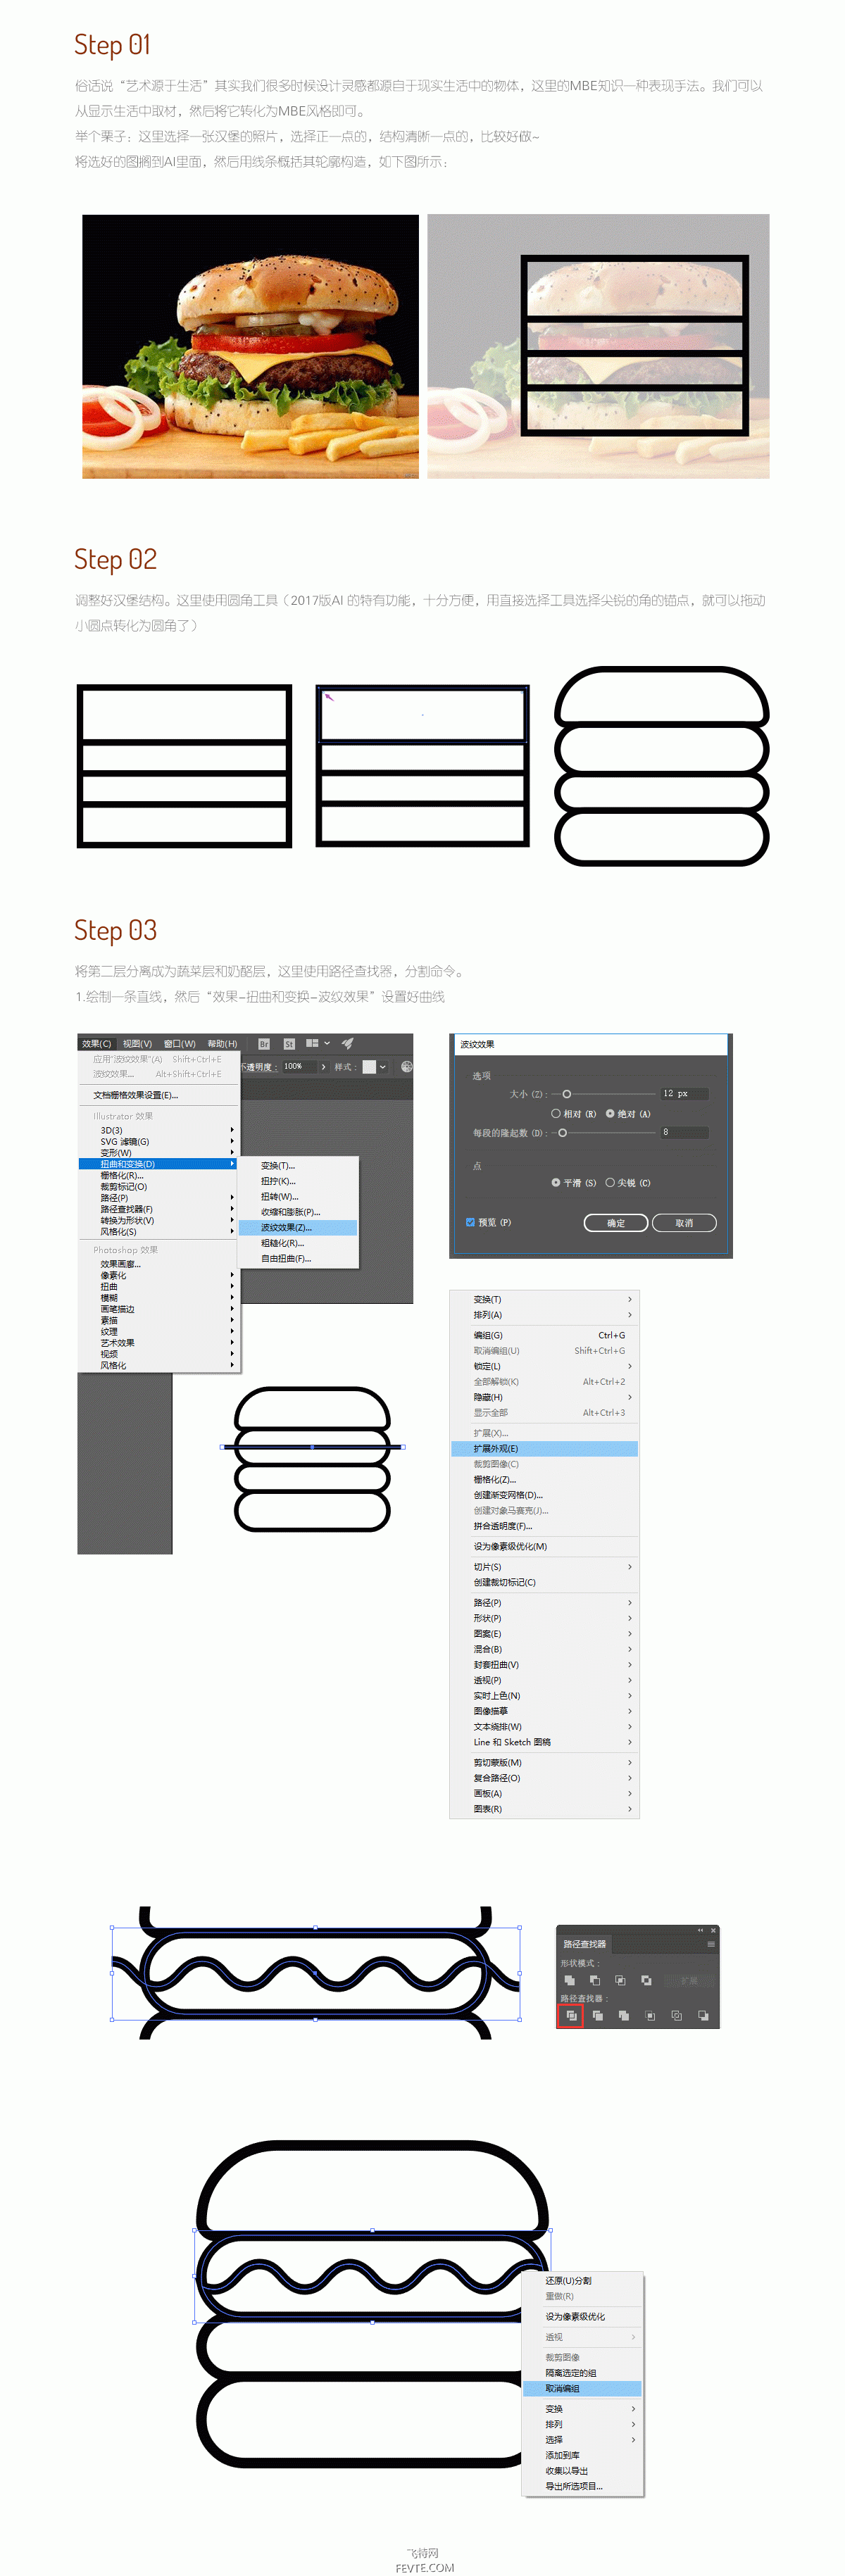Image resolution: width=845 pixels, height=2576 pixels.
Task: Open the arrange documents dropdown arrow
Action: click(327, 1043)
